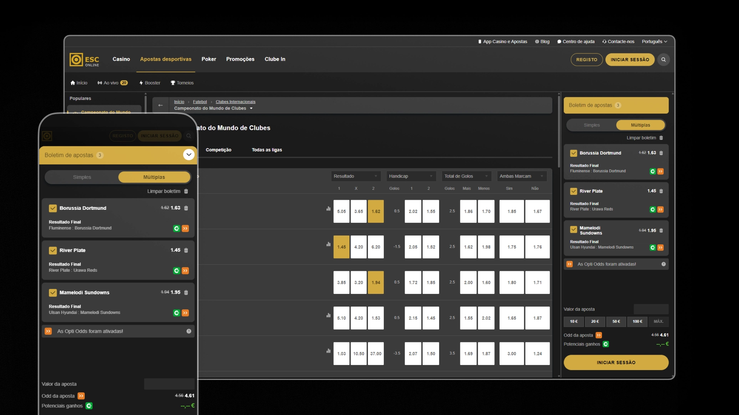Open the Português language selector
This screenshot has width=739, height=415.
pyautogui.click(x=654, y=41)
